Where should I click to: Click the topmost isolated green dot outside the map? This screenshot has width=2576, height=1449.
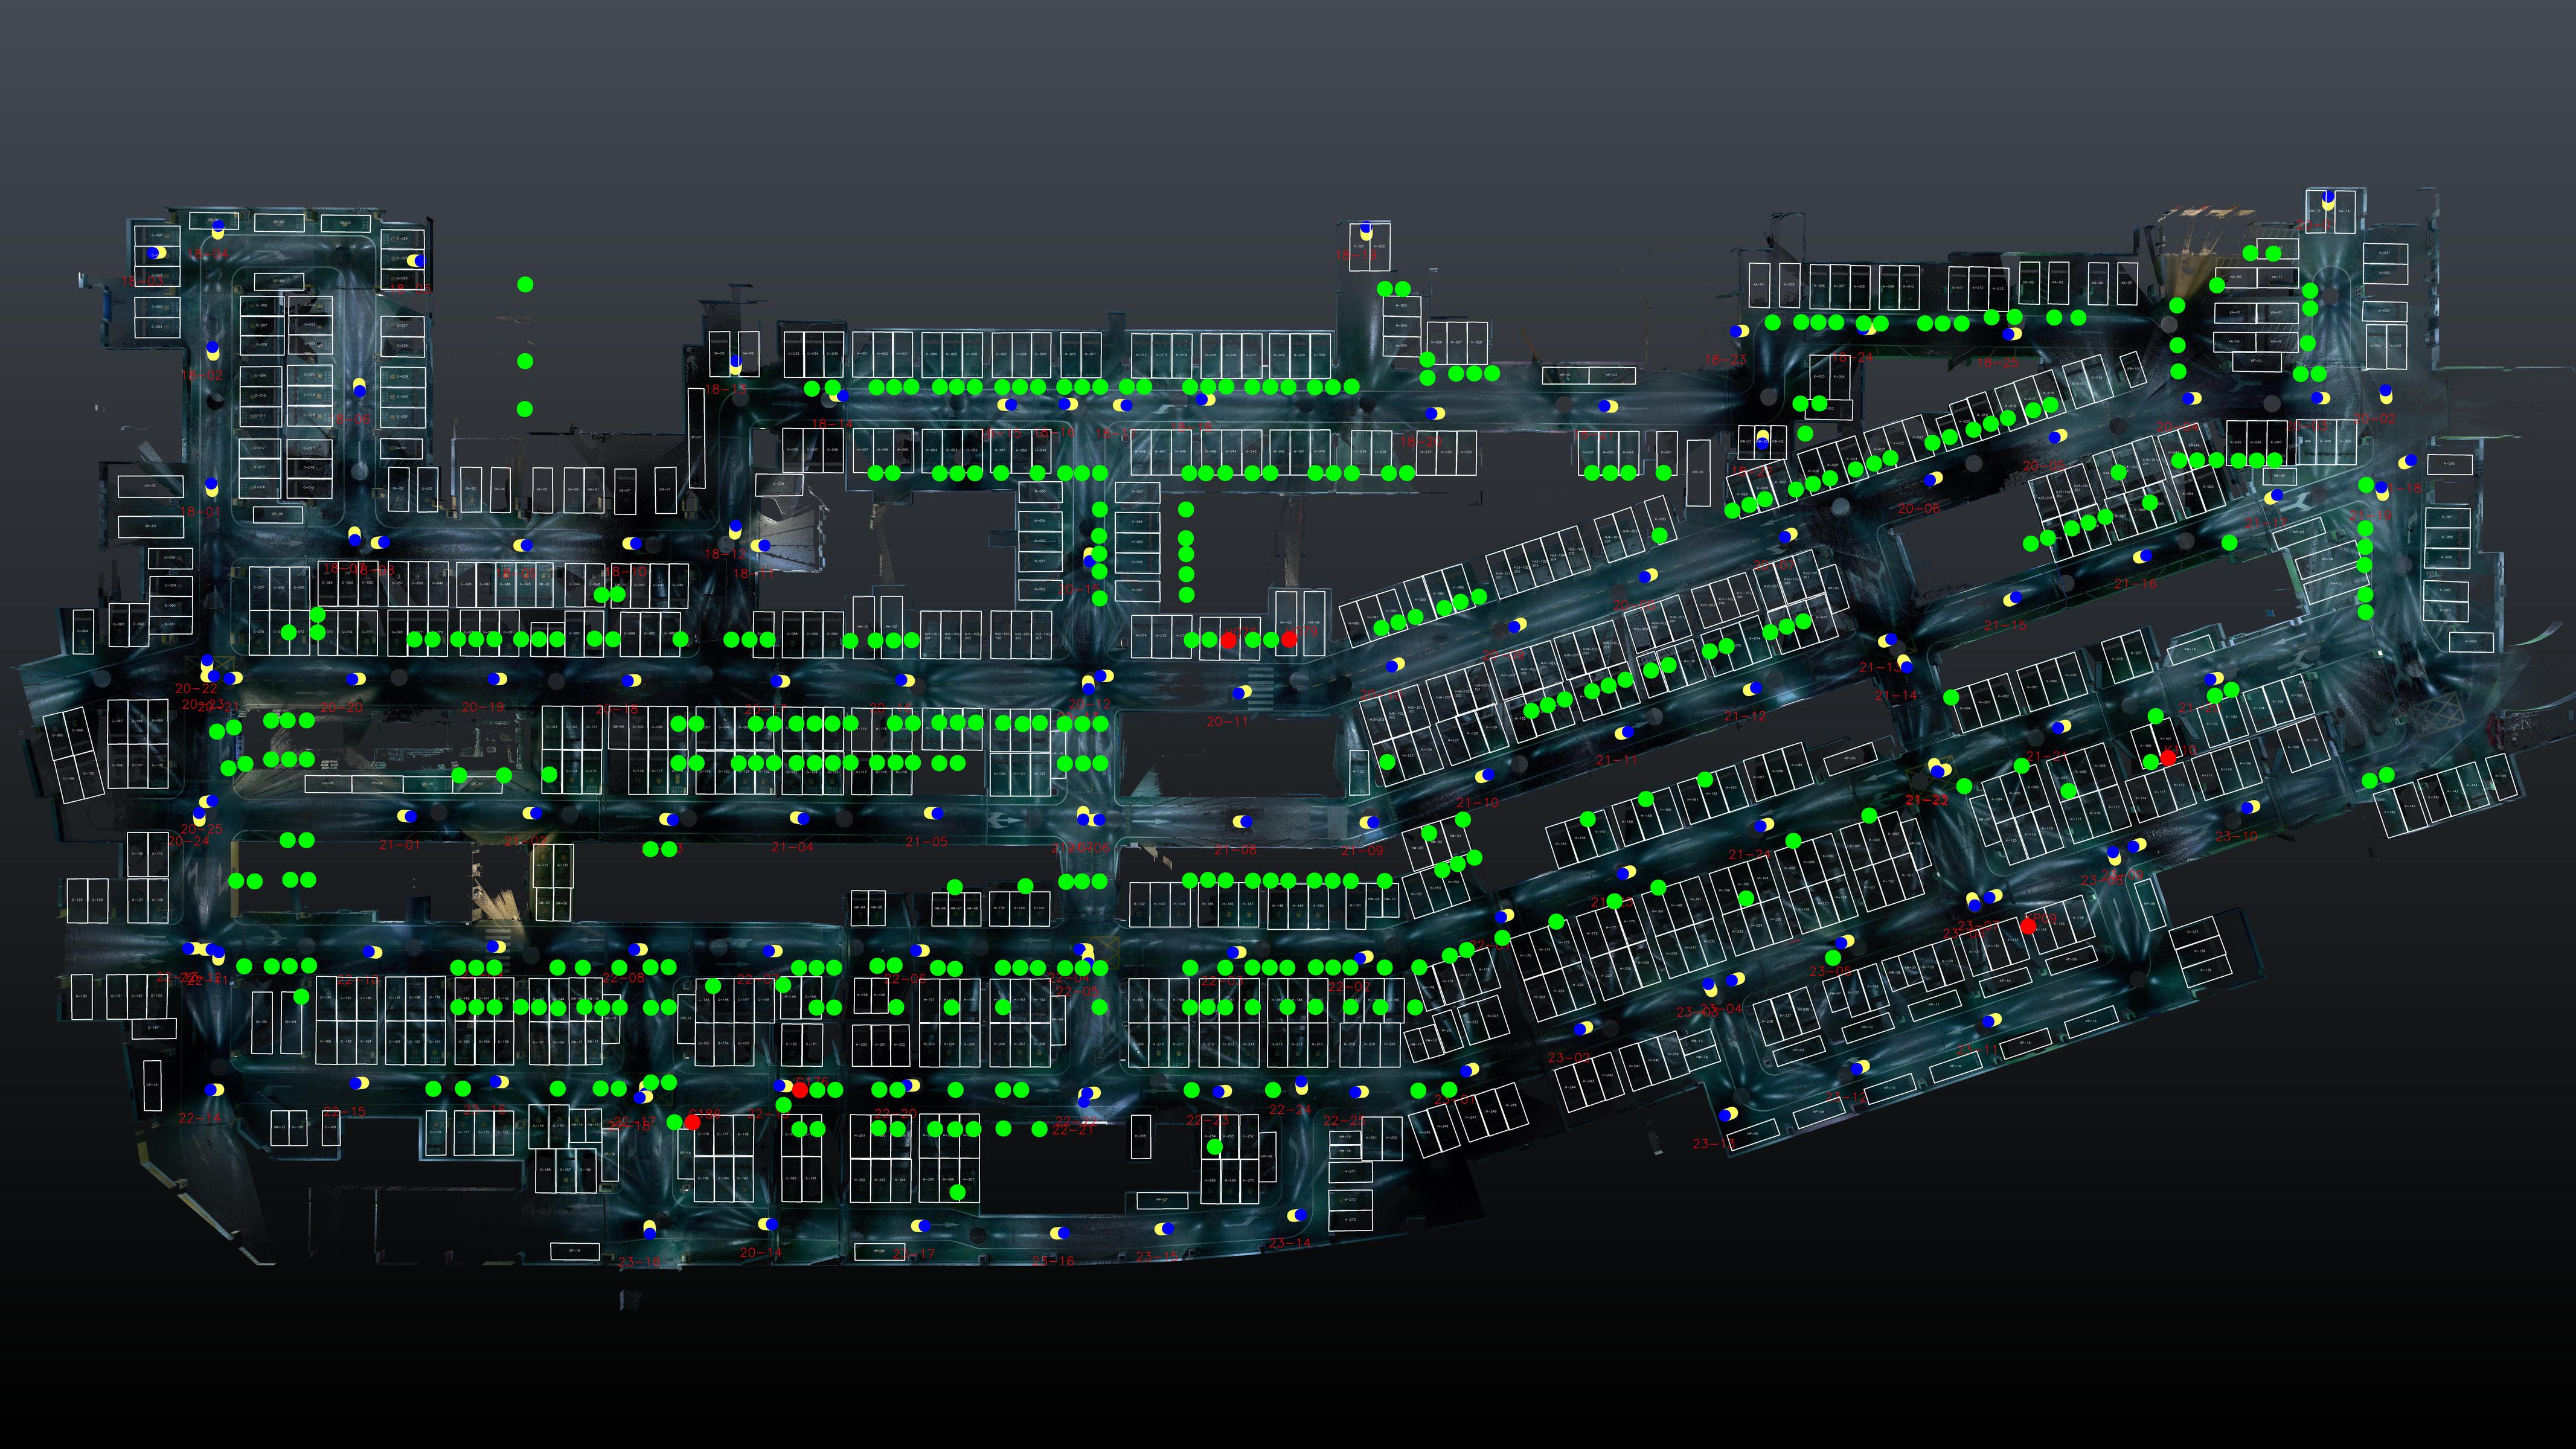(x=525, y=284)
